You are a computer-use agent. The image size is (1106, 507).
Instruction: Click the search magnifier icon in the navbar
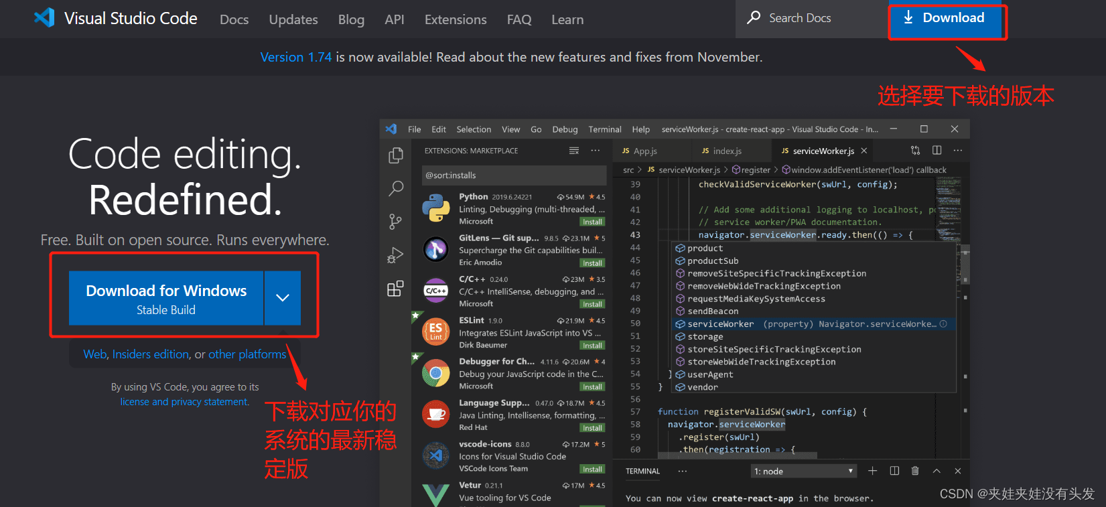[x=754, y=17]
